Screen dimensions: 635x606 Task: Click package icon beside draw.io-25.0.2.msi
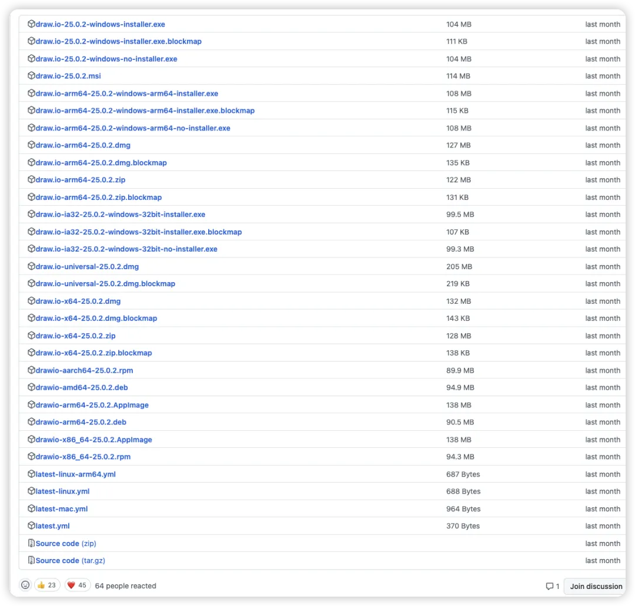[x=31, y=76]
